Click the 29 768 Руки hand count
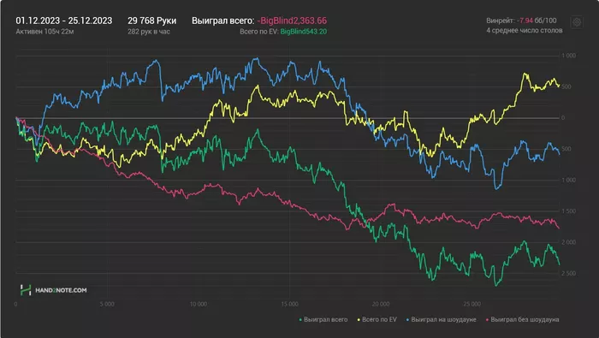 click(152, 21)
